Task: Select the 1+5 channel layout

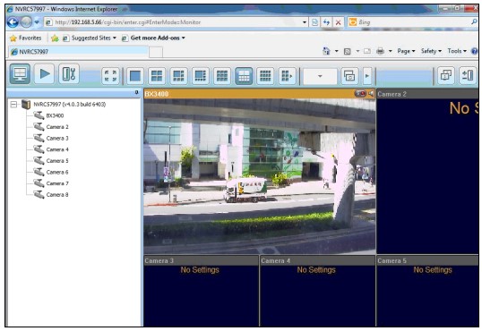Action: point(178,75)
